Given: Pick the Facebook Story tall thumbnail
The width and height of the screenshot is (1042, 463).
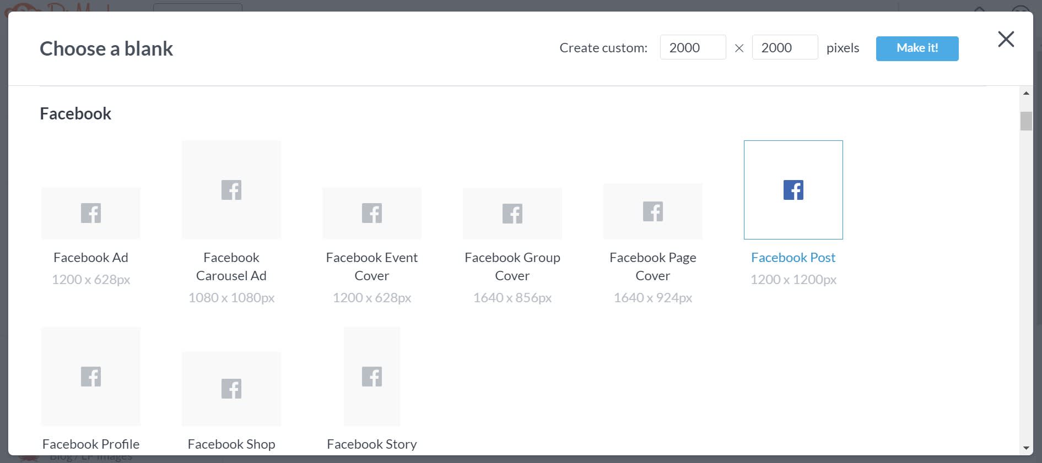Looking at the screenshot, I should 372,377.
